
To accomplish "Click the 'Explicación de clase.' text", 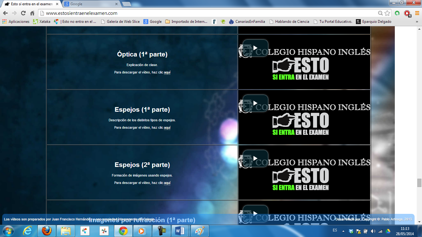I will tap(142, 65).
